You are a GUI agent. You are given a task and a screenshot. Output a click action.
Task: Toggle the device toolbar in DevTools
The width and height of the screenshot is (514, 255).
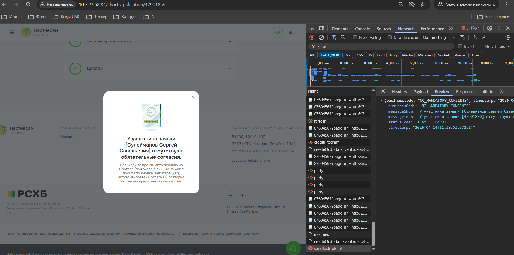coord(321,28)
